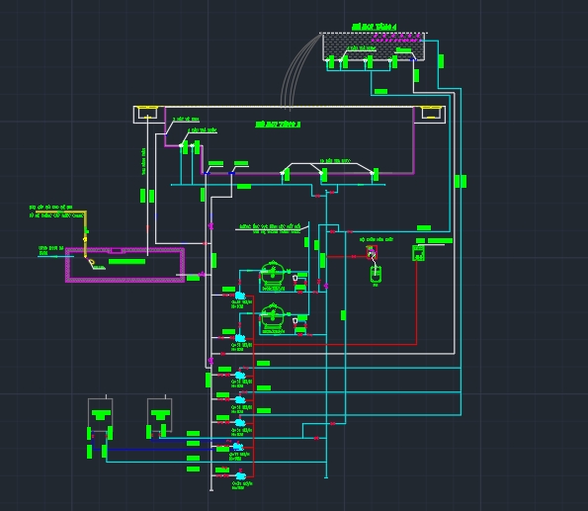
Task: Click the bottommost cyan pump symbol
Action: 240,476
